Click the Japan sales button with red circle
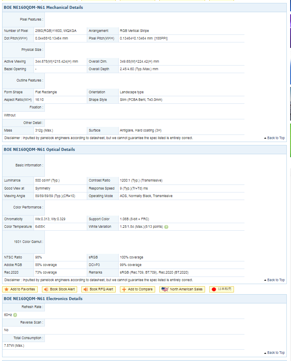The image size is (291, 361). [222, 289]
